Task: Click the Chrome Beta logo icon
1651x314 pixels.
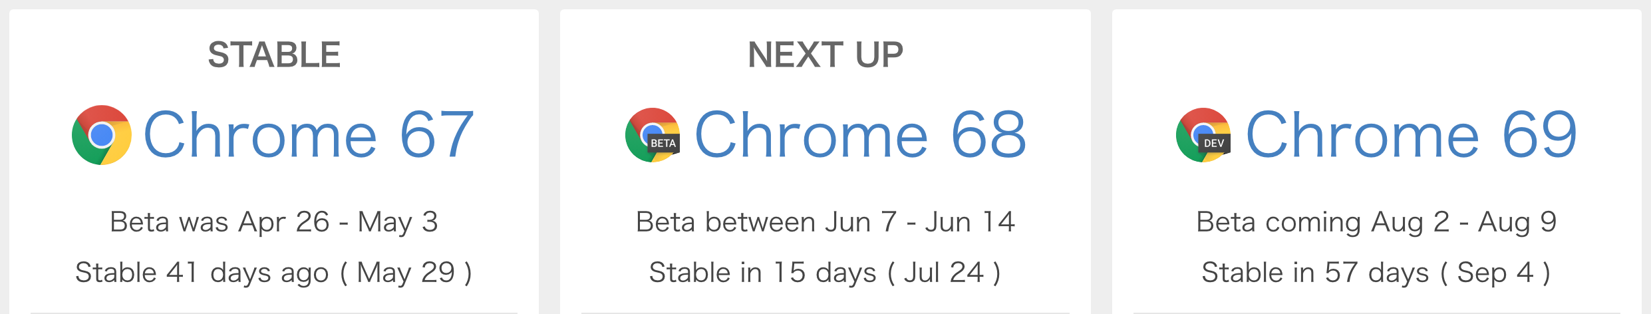Action: [x=653, y=135]
